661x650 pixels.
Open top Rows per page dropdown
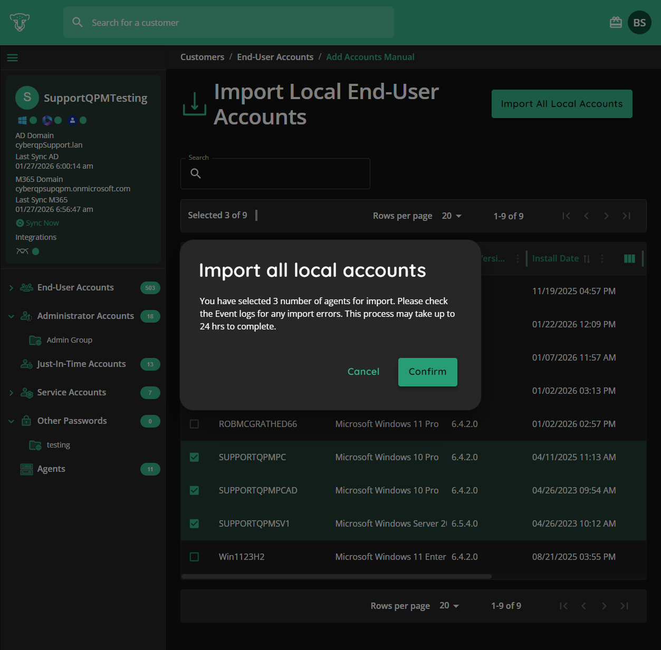[x=452, y=216]
